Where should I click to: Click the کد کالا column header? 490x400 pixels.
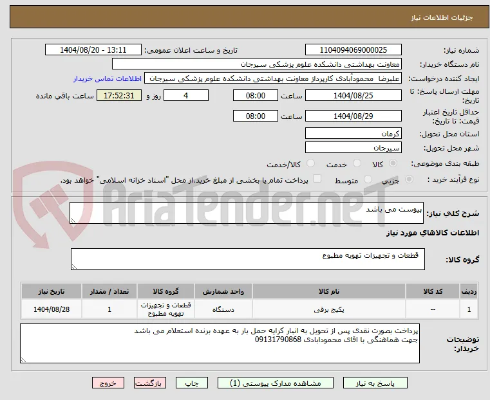point(433,291)
